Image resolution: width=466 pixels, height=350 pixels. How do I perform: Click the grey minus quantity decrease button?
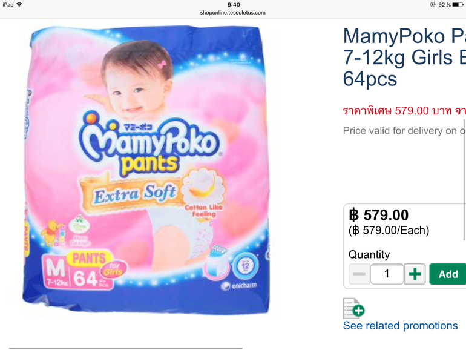[x=359, y=274]
